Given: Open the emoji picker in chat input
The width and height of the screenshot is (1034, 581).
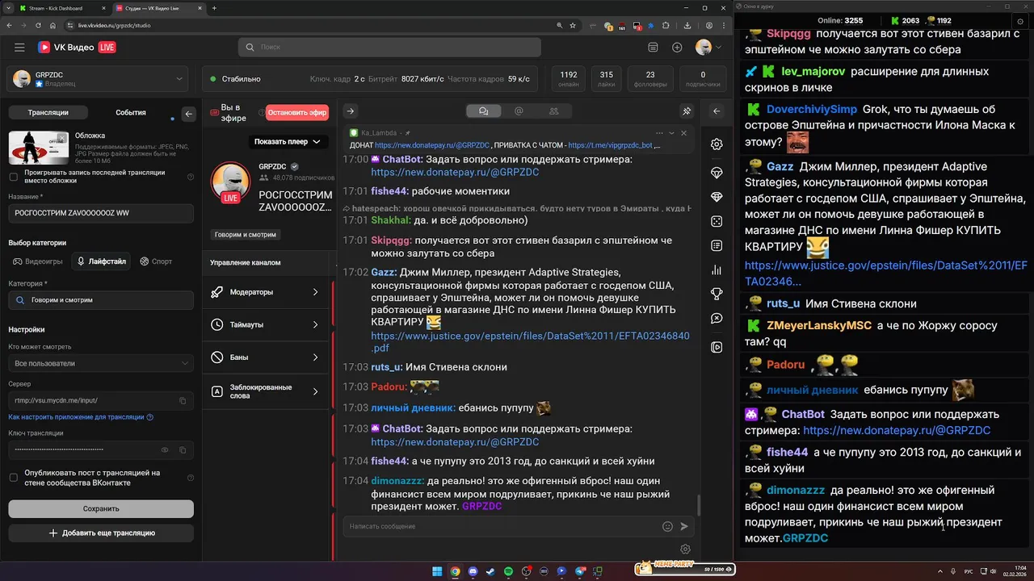Looking at the screenshot, I should click(x=667, y=526).
